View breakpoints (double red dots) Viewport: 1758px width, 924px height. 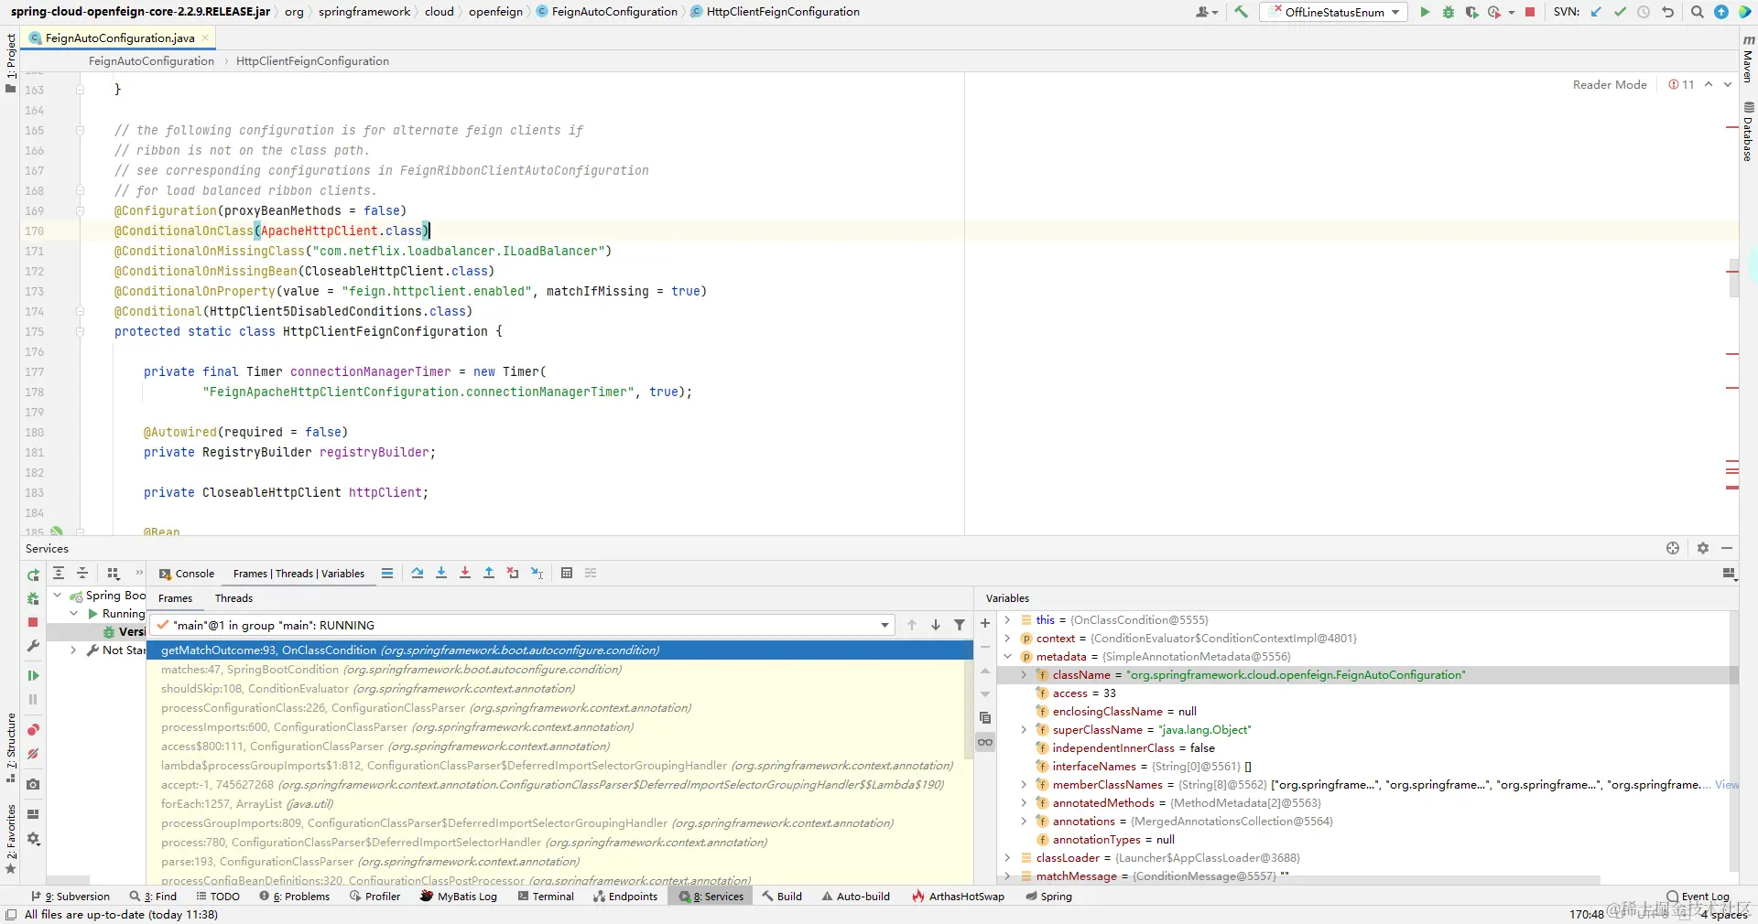coord(33,729)
